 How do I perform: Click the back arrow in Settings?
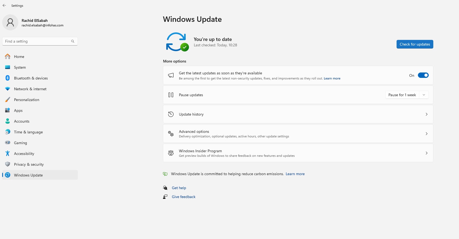click(x=4, y=5)
